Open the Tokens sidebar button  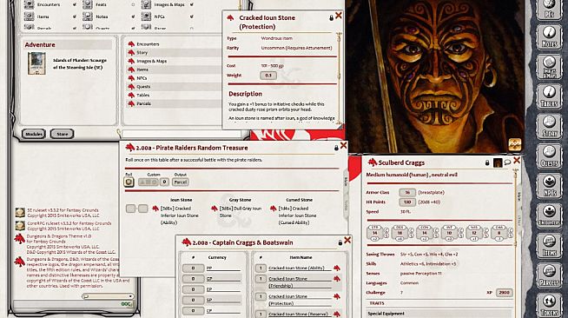549,305
